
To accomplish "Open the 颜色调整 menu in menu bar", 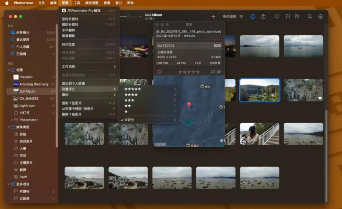I will pyautogui.click(x=92, y=3).
